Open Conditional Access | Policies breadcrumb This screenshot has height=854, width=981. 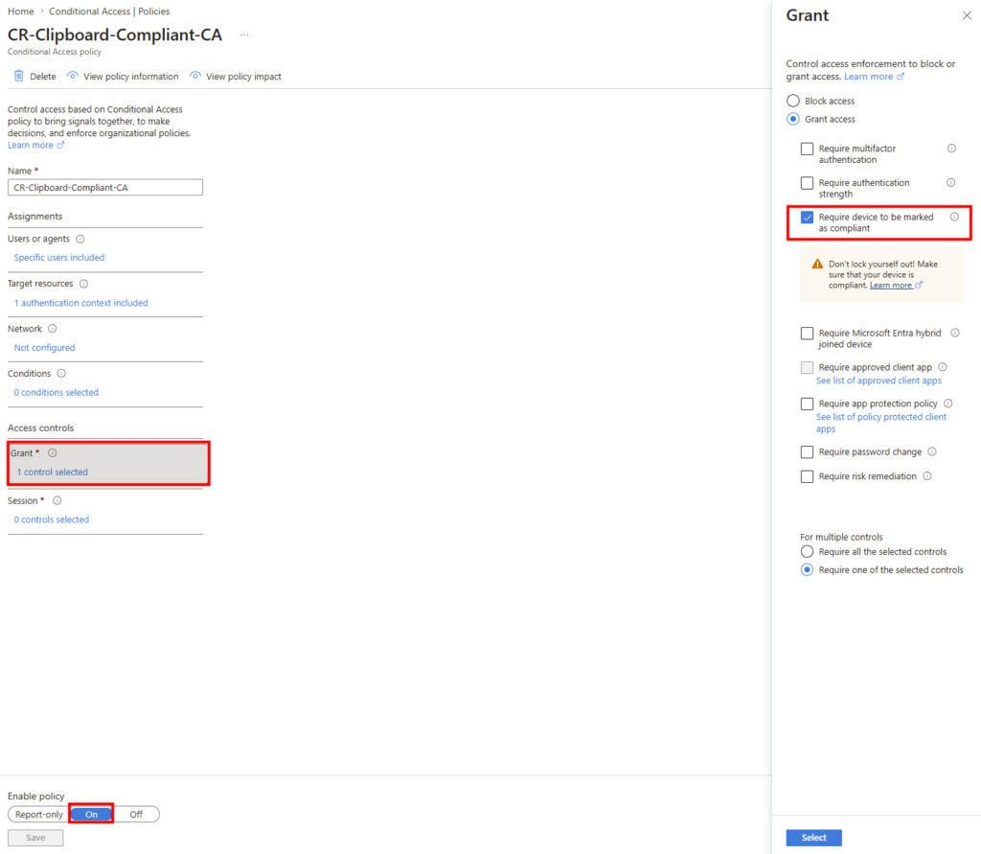pos(109,12)
